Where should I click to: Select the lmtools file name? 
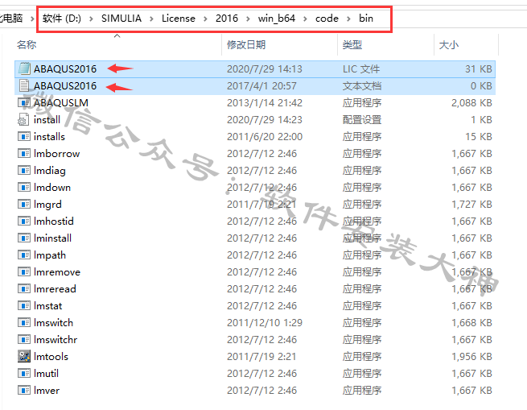click(51, 356)
